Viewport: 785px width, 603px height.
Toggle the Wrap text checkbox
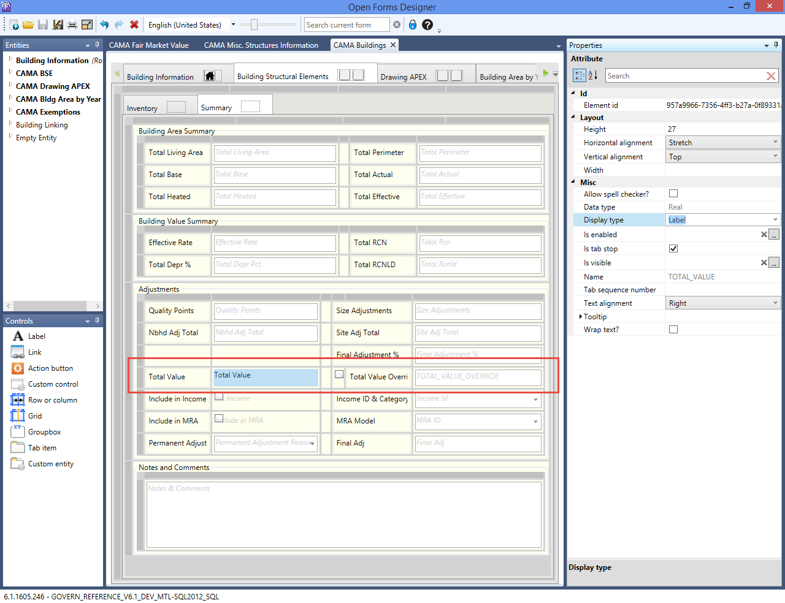click(673, 329)
